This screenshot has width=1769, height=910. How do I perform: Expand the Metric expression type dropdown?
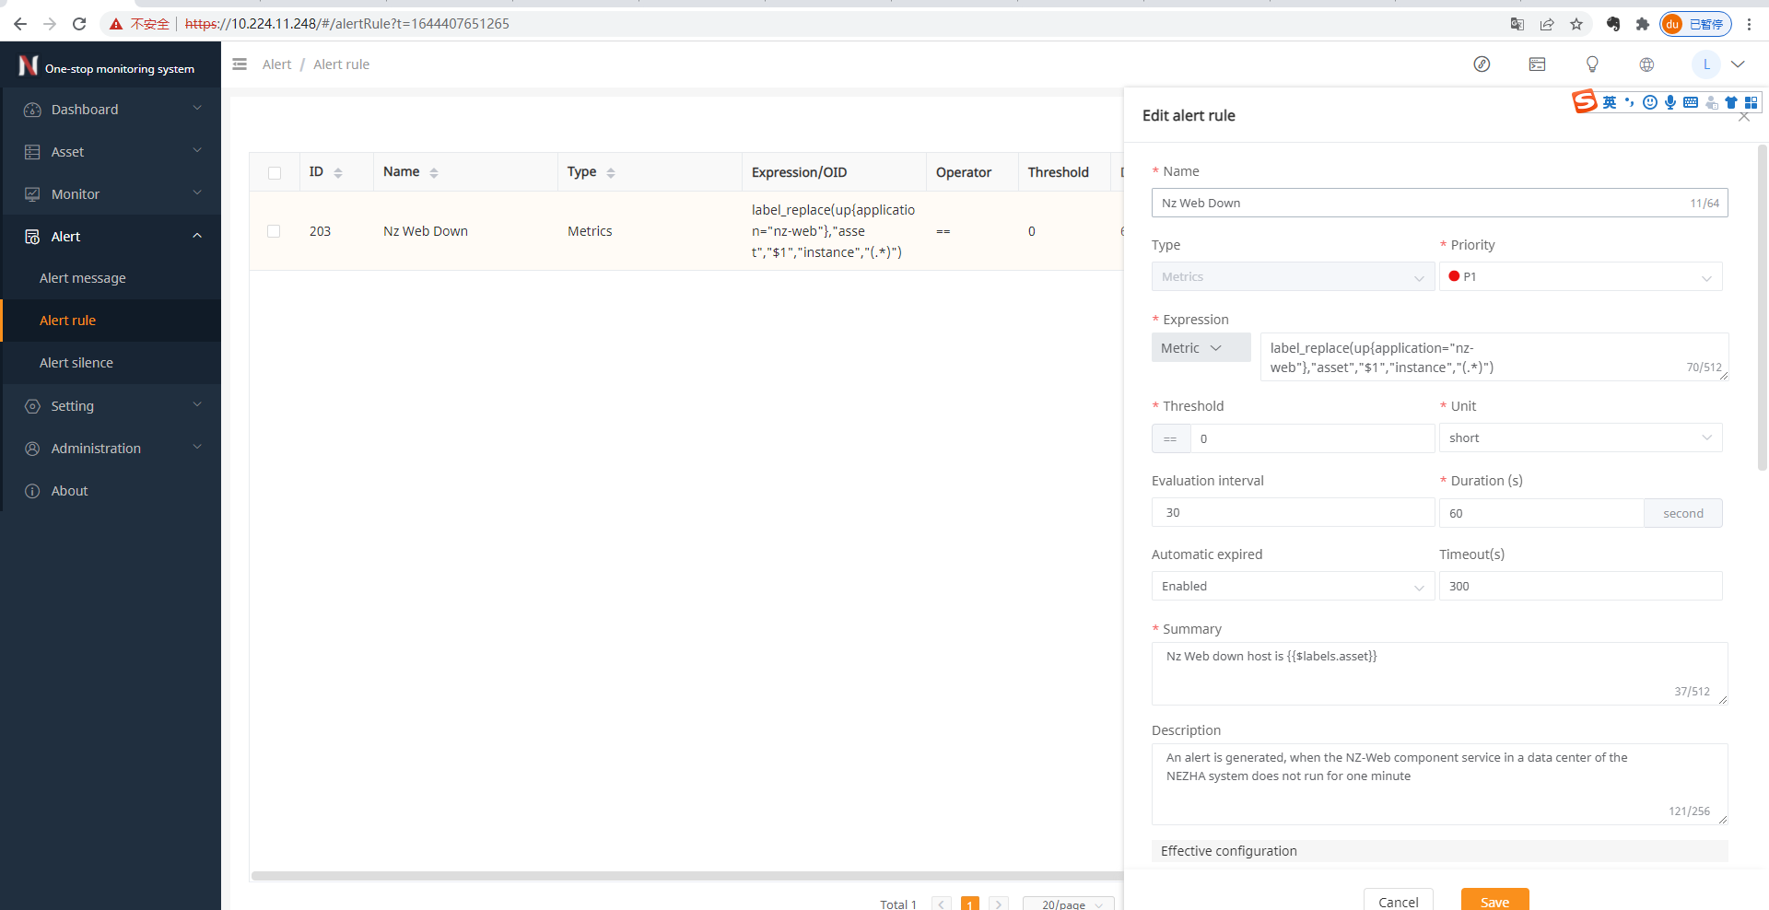tap(1200, 348)
